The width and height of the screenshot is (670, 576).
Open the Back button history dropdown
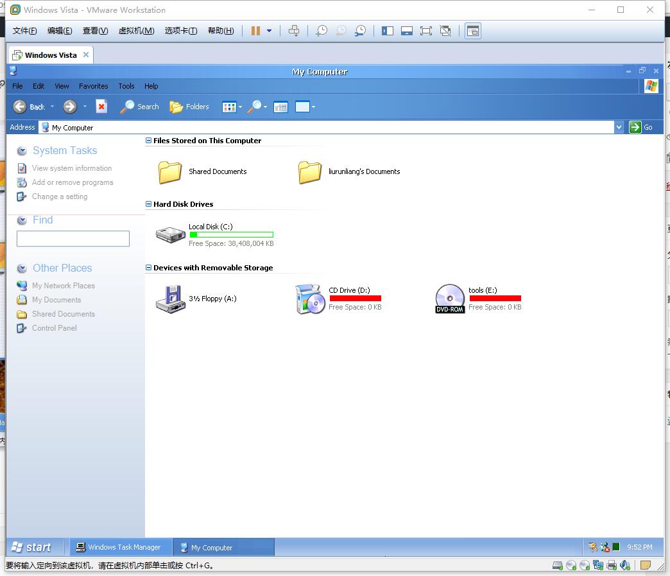click(x=53, y=107)
